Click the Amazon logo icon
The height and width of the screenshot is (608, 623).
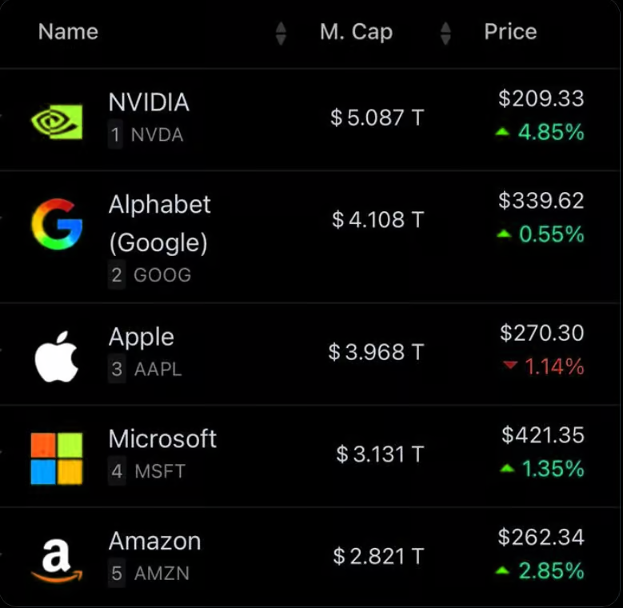pyautogui.click(x=56, y=560)
